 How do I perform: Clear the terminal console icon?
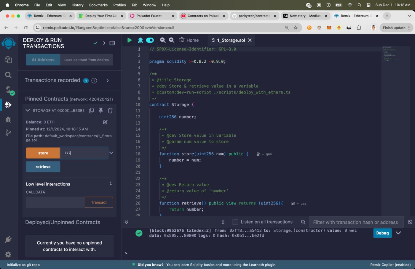410,222
